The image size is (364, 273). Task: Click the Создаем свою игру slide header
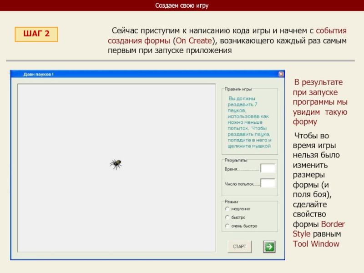click(182, 6)
